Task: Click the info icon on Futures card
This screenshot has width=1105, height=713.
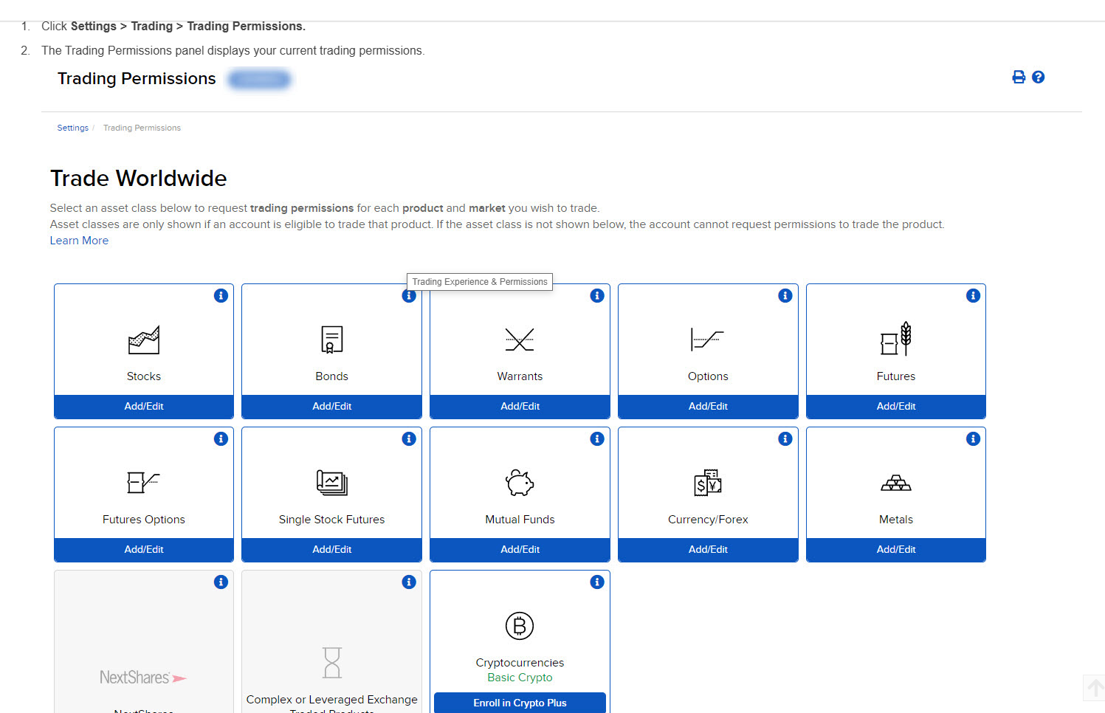Action: tap(974, 295)
